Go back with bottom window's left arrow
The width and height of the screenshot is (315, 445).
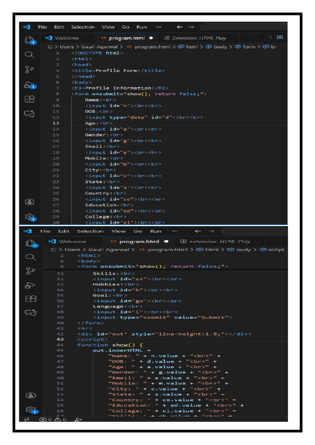point(198,231)
